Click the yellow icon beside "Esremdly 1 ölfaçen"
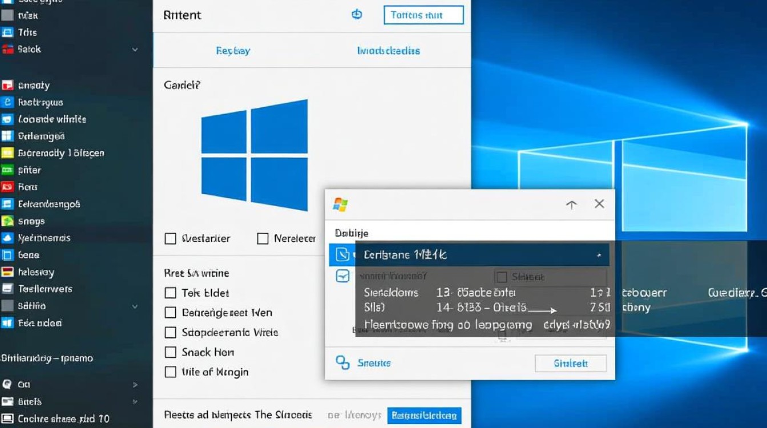The image size is (767, 428). pos(7,153)
